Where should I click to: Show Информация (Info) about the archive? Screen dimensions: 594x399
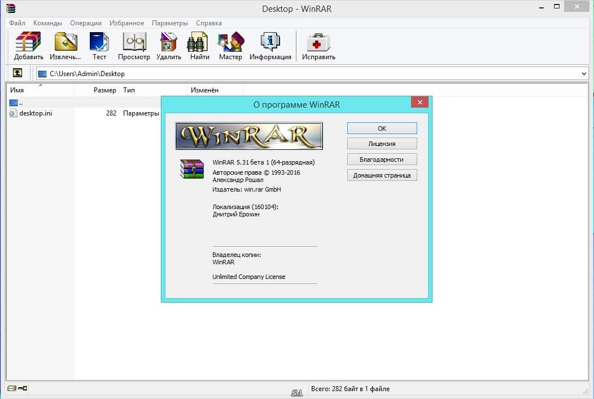pos(270,46)
